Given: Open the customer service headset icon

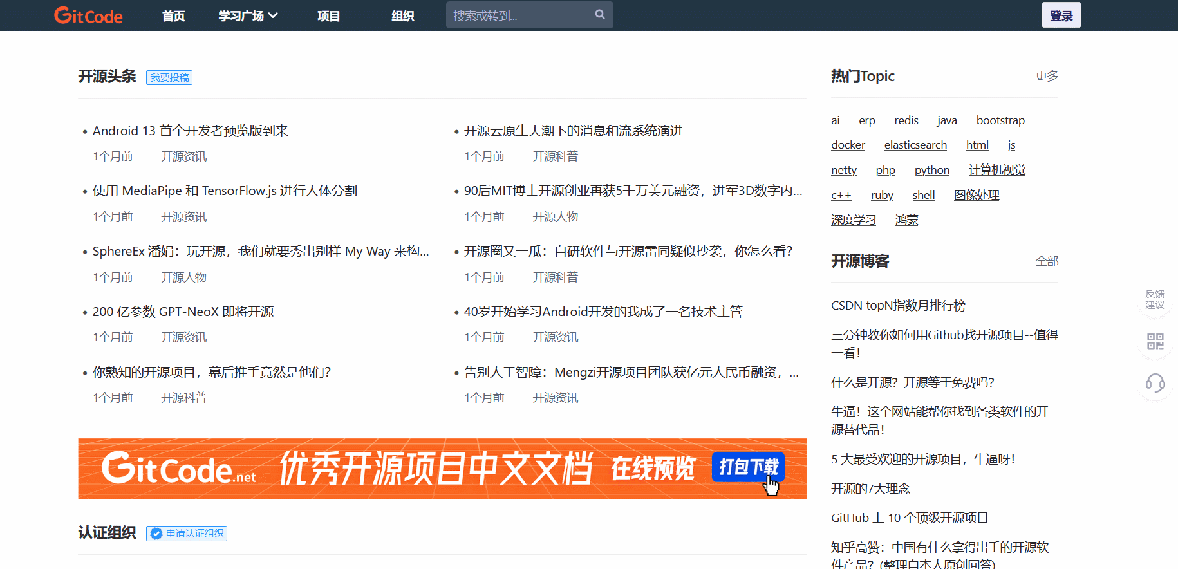Looking at the screenshot, I should 1155,384.
